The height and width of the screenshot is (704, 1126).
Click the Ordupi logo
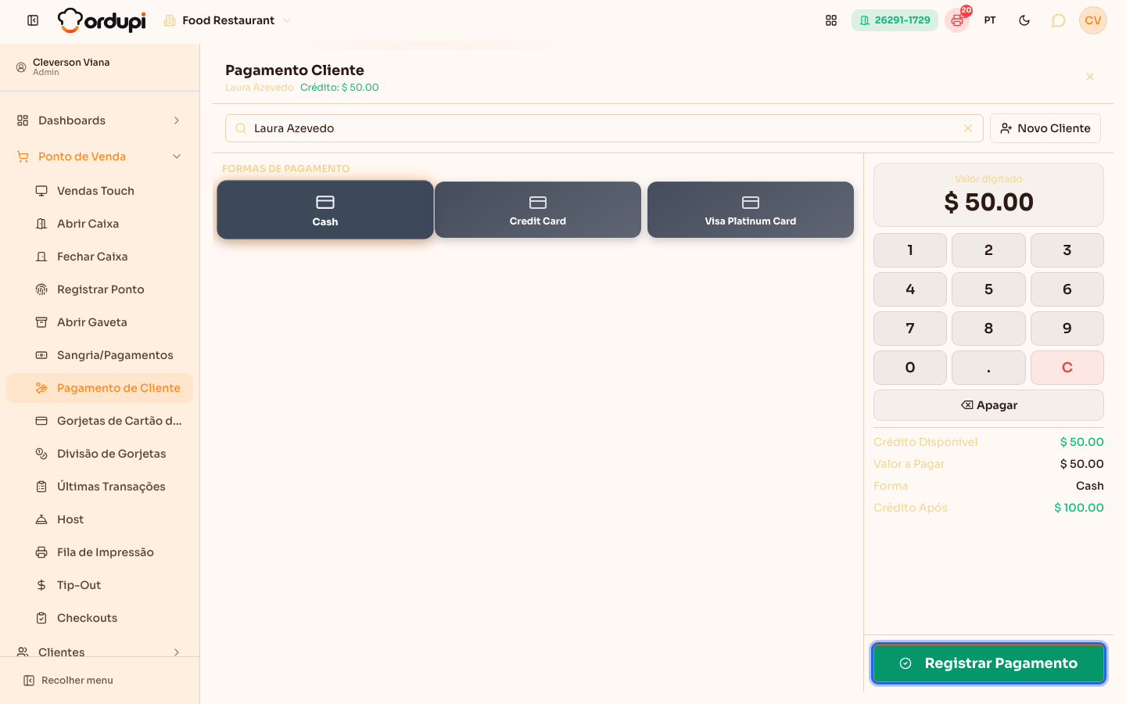tap(102, 20)
